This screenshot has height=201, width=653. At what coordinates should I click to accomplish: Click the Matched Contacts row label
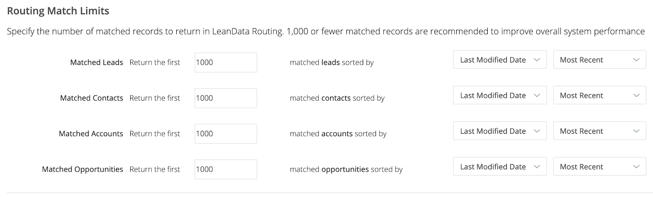tap(91, 98)
